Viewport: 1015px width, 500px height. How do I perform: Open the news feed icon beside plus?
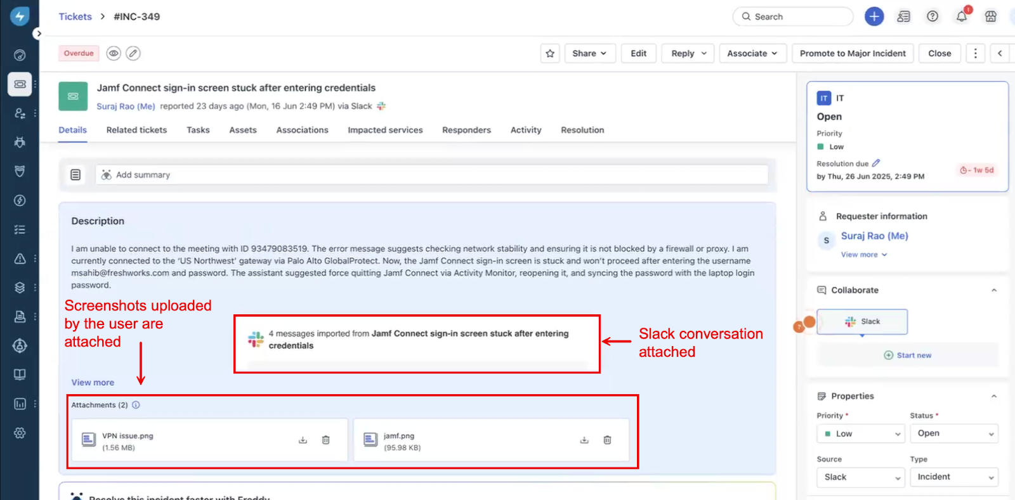pyautogui.click(x=903, y=16)
